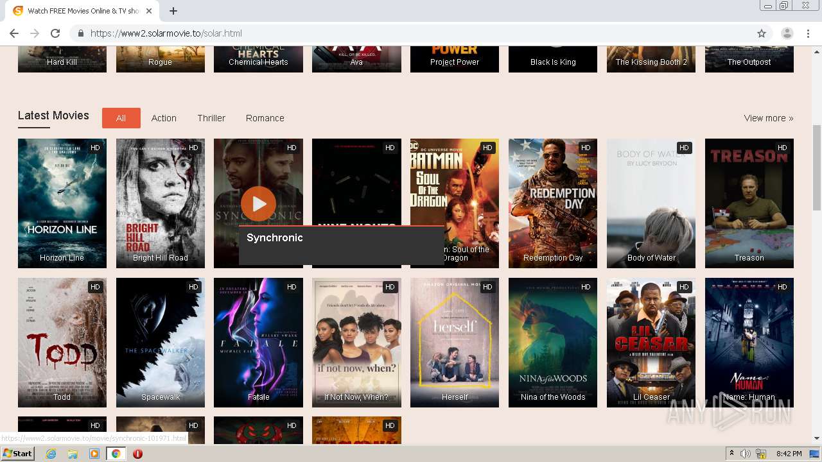This screenshot has width=822, height=462.
Task: Open the Ava movie
Action: click(356, 59)
